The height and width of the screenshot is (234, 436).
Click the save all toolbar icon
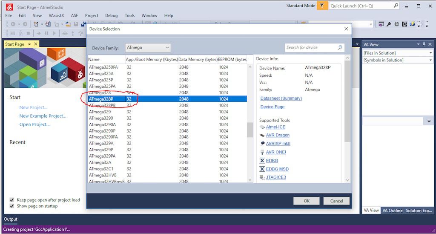(83, 24)
